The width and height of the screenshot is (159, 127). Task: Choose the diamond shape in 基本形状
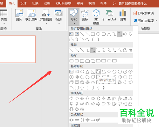click(x=109, y=72)
